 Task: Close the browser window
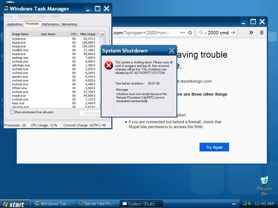tap(262, 22)
